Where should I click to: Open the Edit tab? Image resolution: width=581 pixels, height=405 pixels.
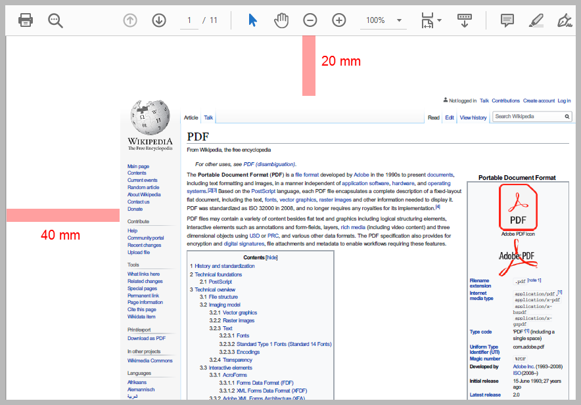pyautogui.click(x=450, y=117)
